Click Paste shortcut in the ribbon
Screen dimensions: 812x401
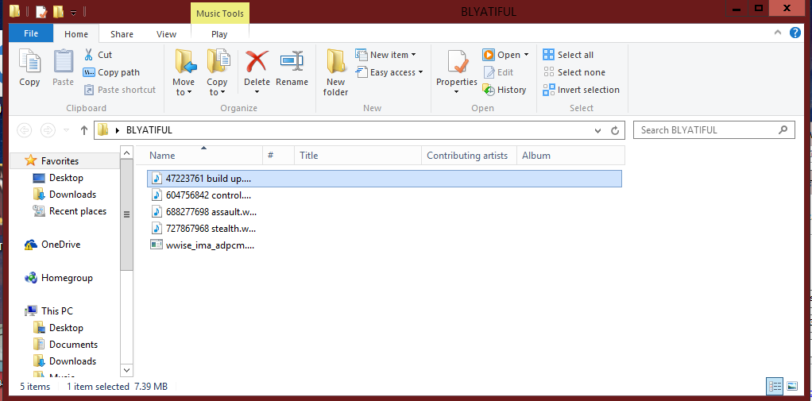(x=120, y=90)
